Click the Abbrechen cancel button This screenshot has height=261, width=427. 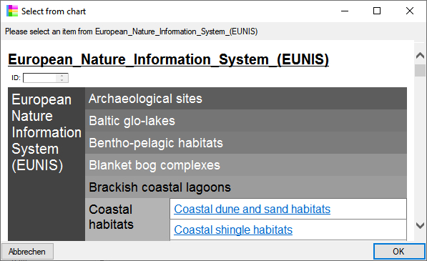coord(27,251)
